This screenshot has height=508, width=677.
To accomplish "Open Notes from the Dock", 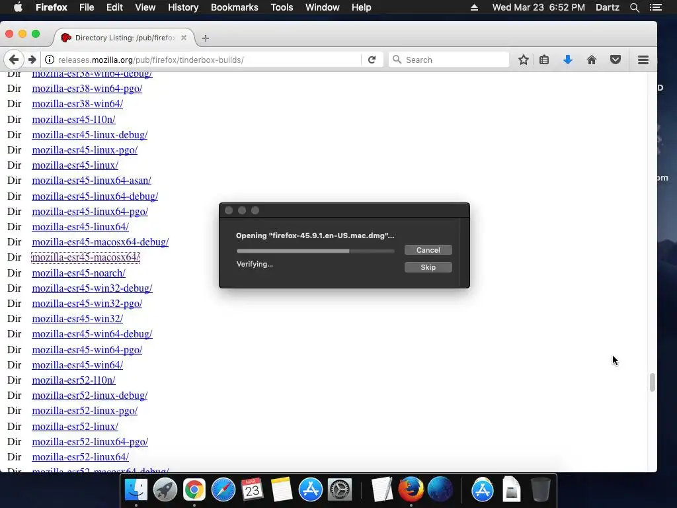I will (x=282, y=489).
